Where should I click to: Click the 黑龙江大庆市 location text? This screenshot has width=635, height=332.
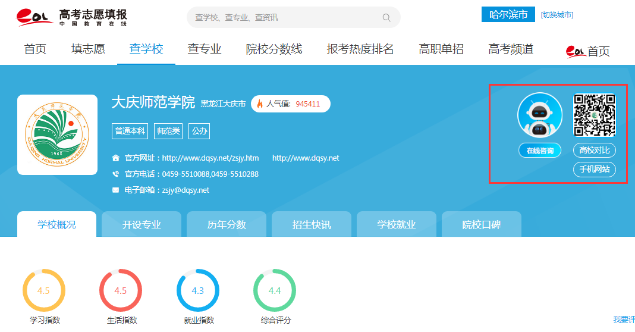(x=223, y=104)
